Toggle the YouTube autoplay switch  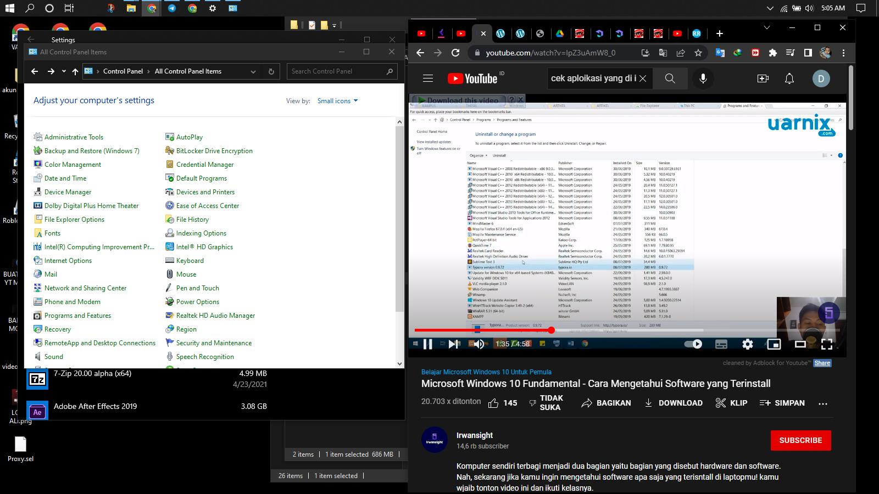693,344
